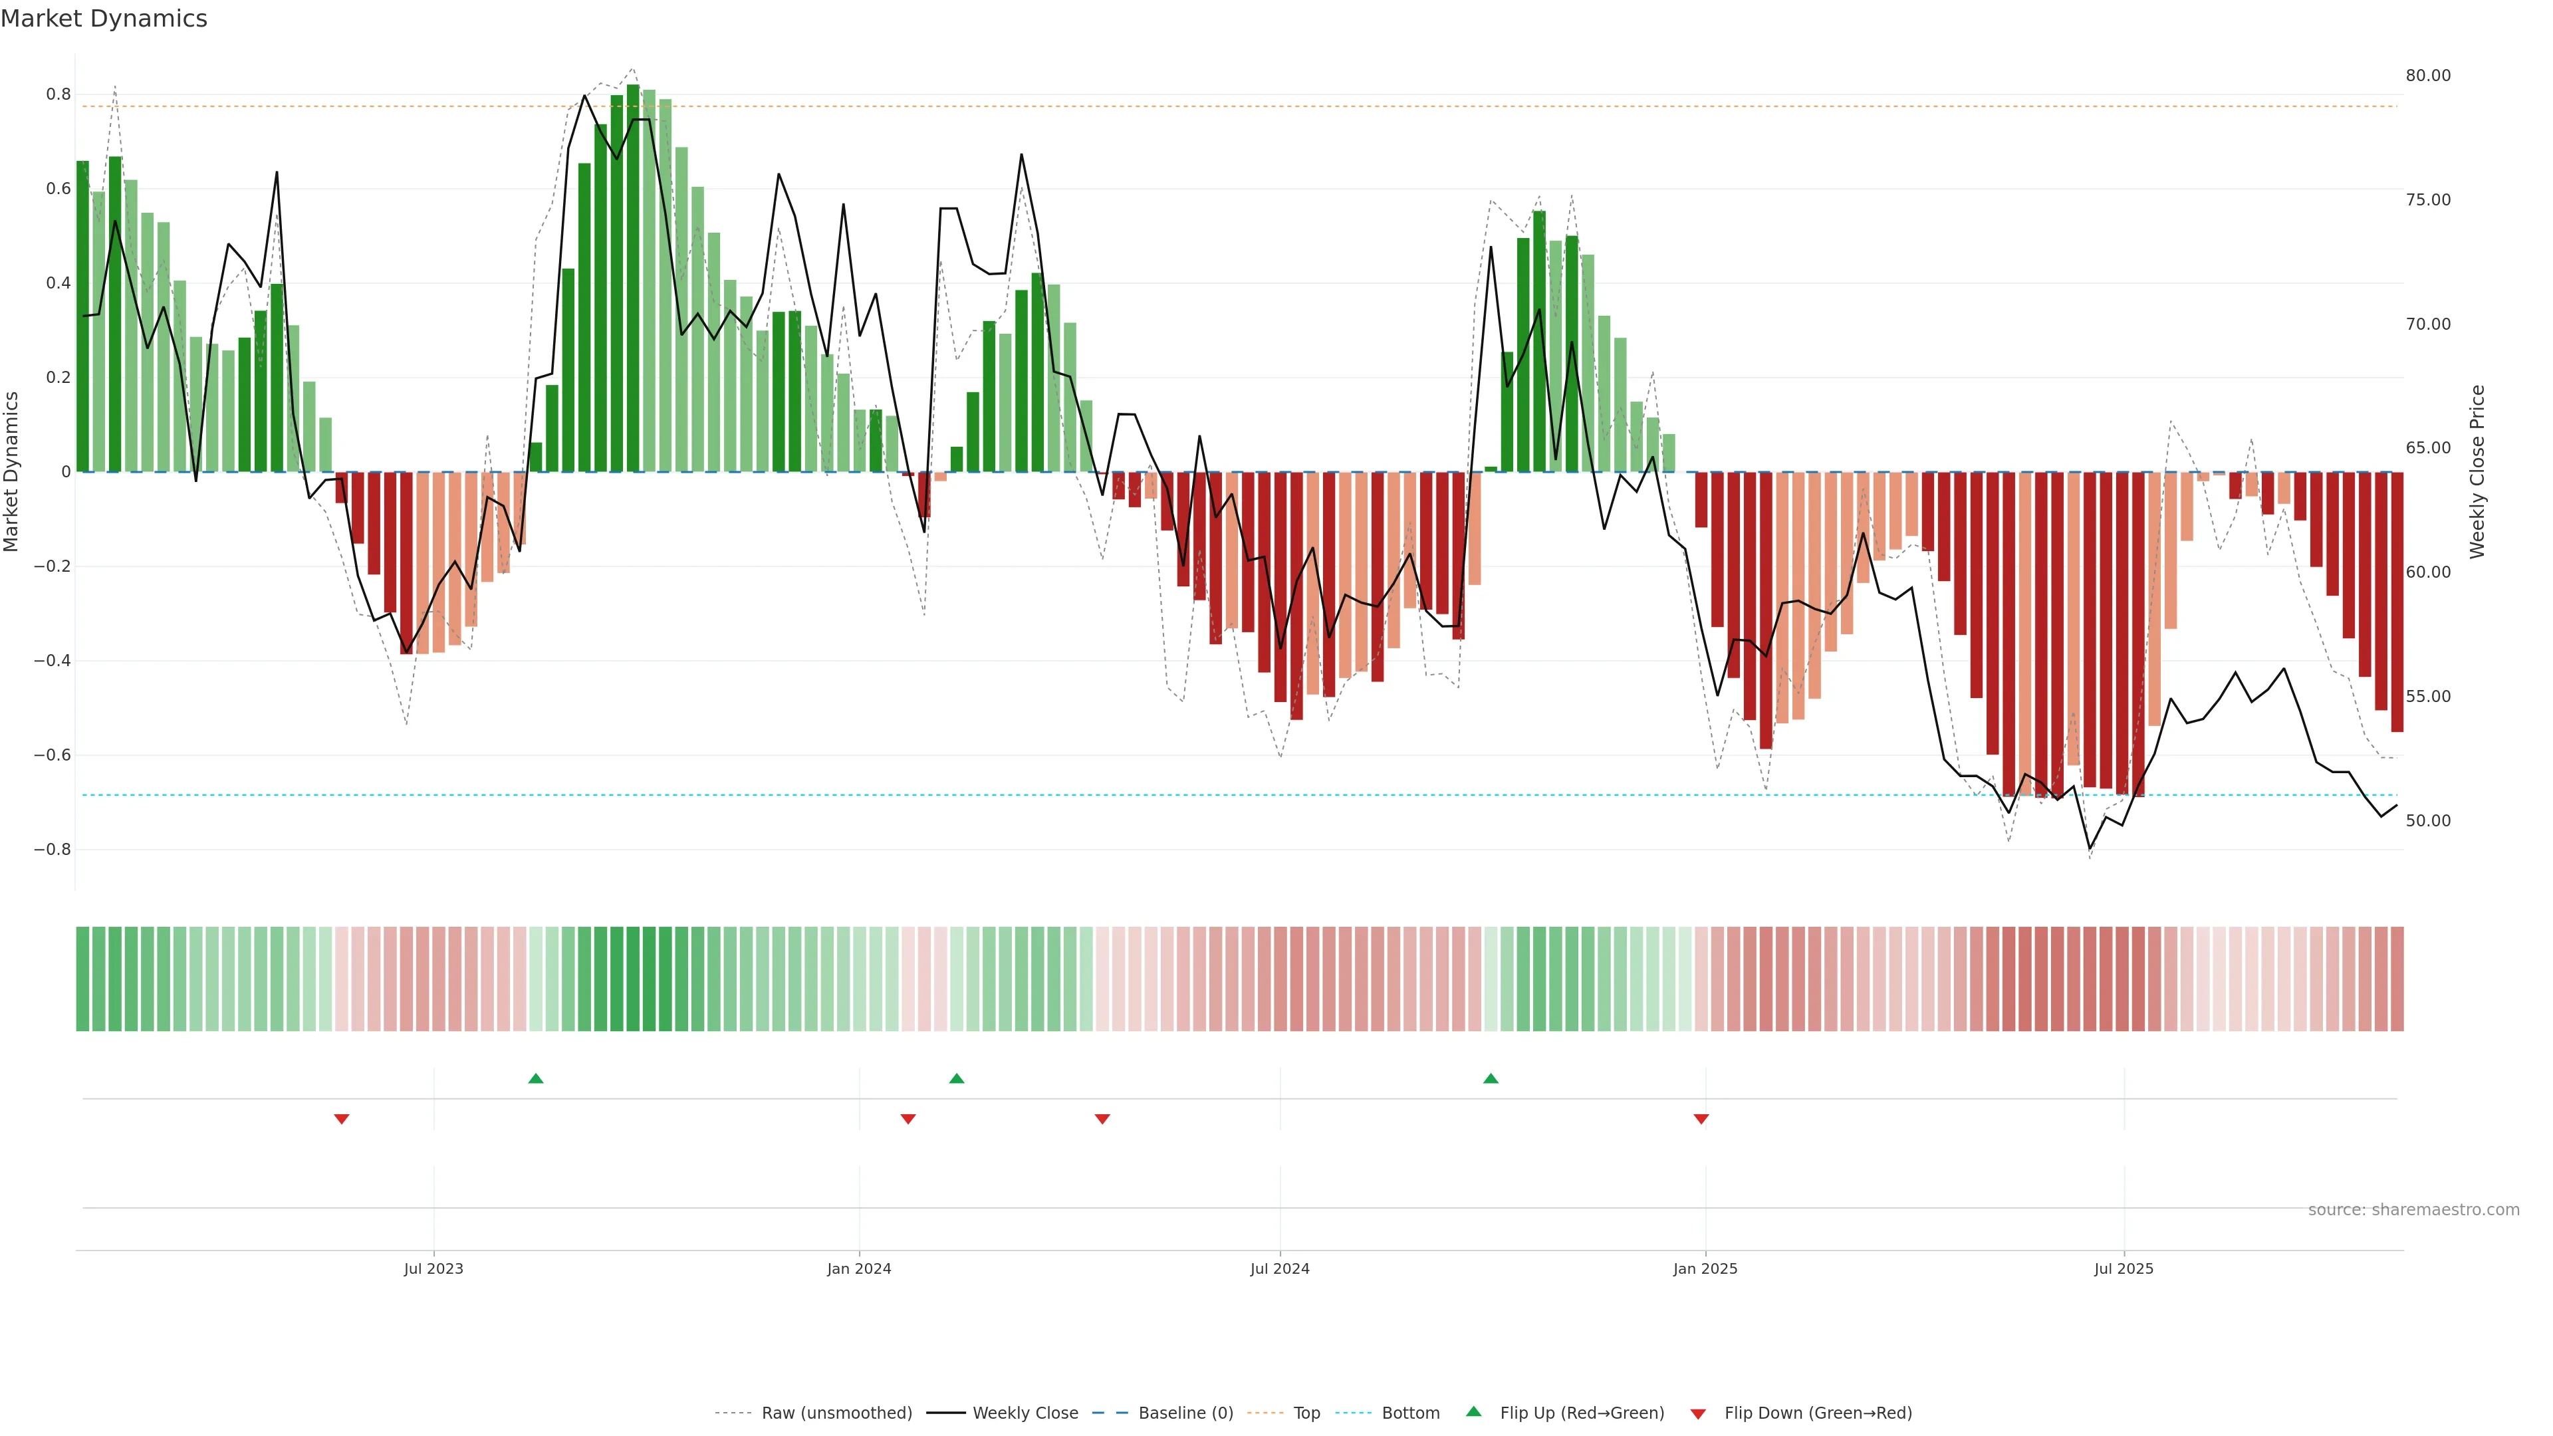
Task: Click the Market Dynamics chart title
Action: [104, 19]
